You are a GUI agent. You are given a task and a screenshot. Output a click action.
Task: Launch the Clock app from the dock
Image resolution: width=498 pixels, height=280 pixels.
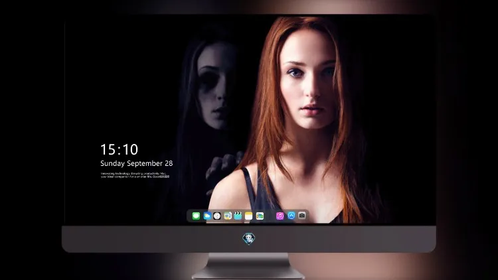coord(217,216)
